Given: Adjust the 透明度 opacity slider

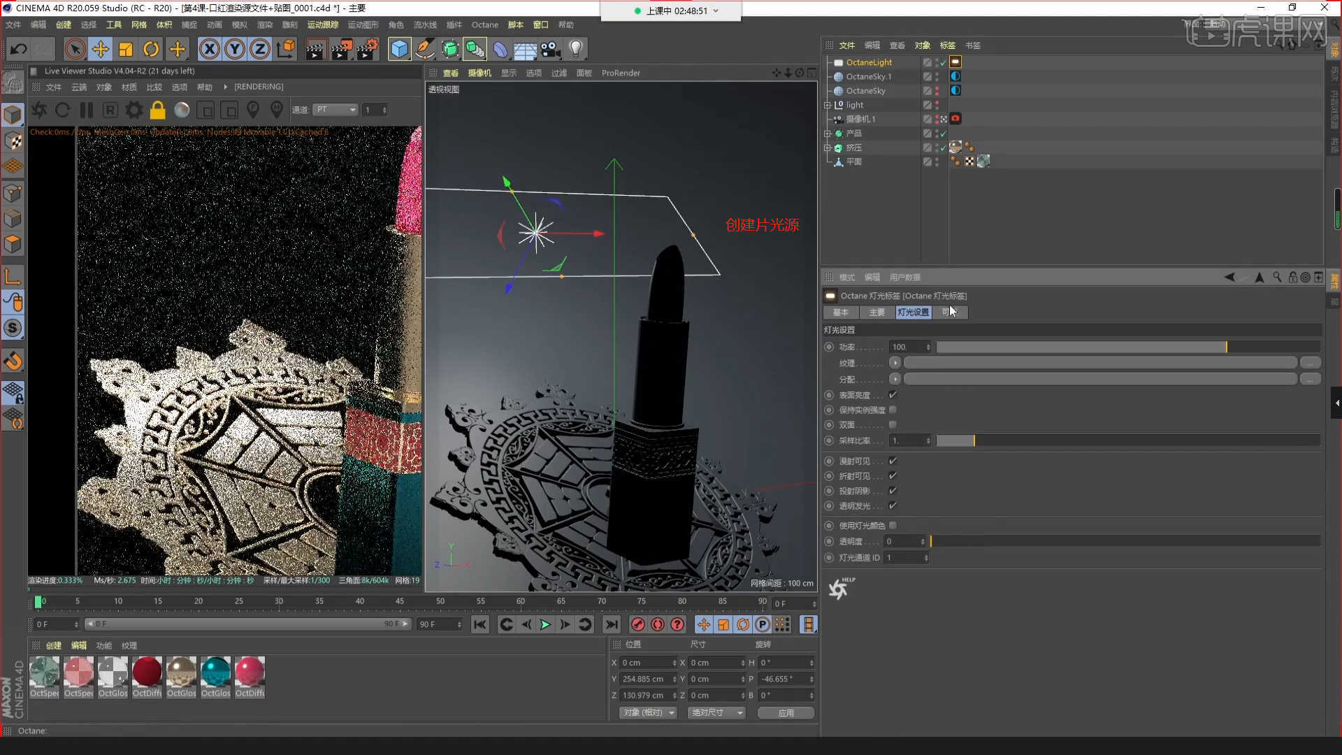Looking at the screenshot, I should click(x=1125, y=541).
